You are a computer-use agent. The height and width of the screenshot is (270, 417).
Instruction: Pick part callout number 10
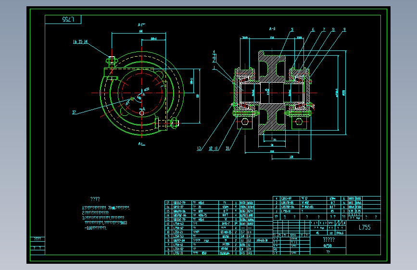click(x=227, y=148)
